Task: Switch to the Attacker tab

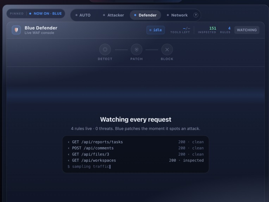Action: 113,15
